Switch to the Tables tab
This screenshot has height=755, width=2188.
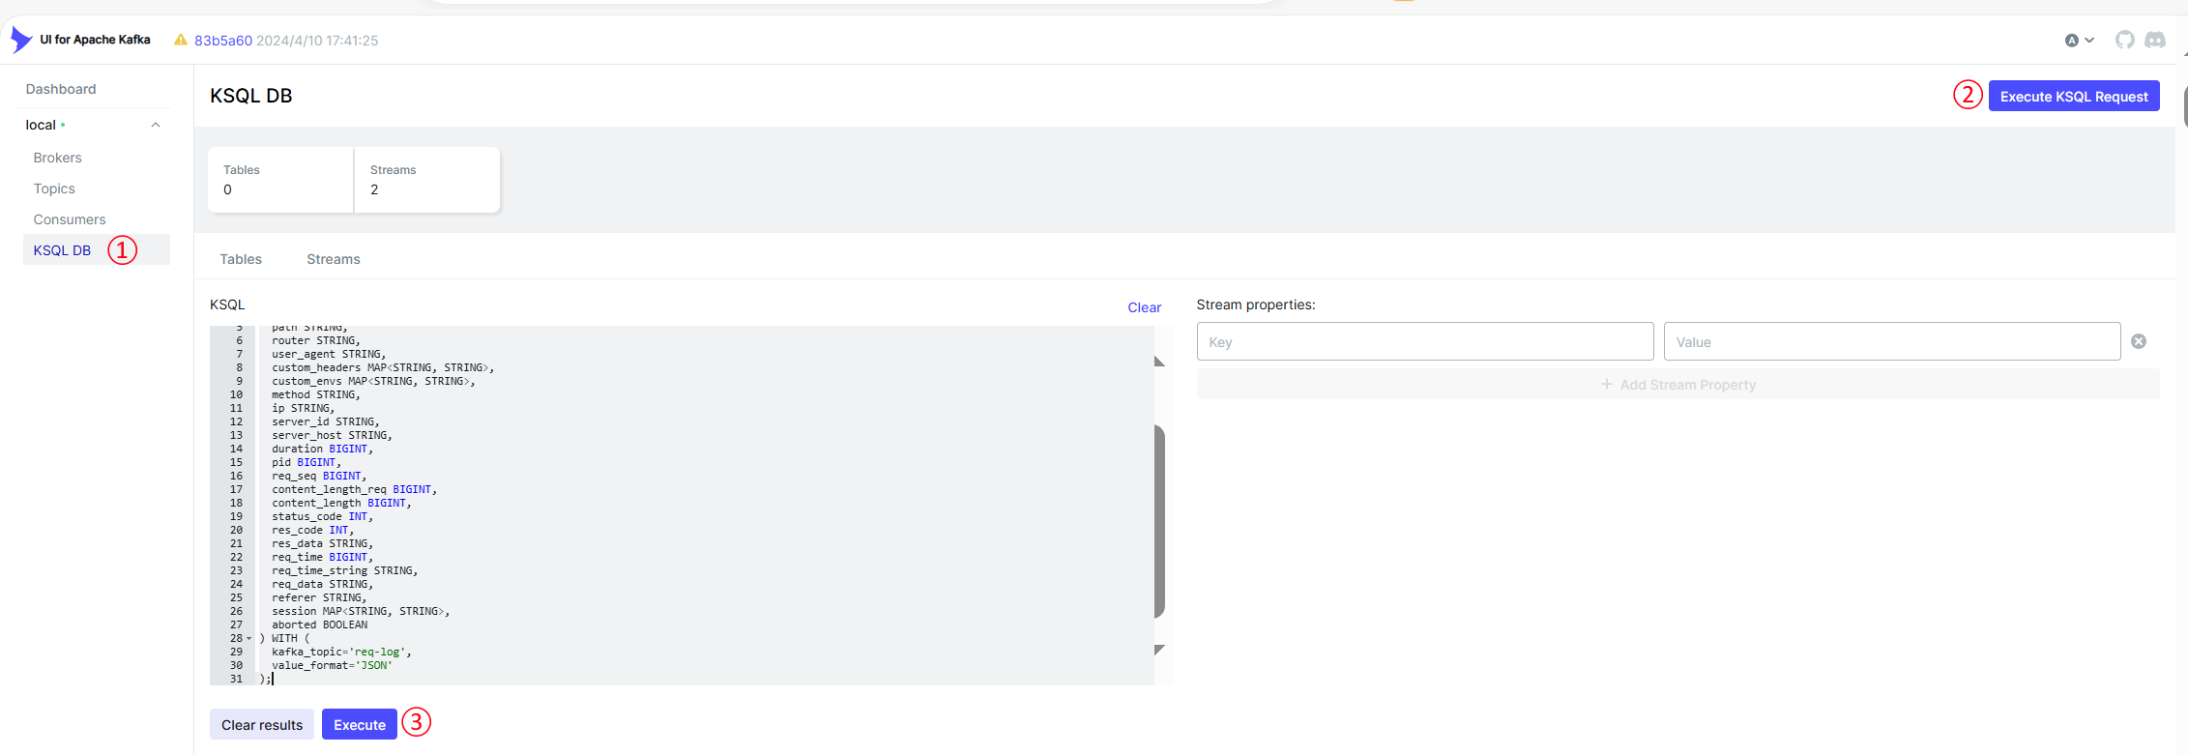coord(241,259)
